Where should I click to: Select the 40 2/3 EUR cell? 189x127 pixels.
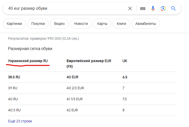pos(75,88)
